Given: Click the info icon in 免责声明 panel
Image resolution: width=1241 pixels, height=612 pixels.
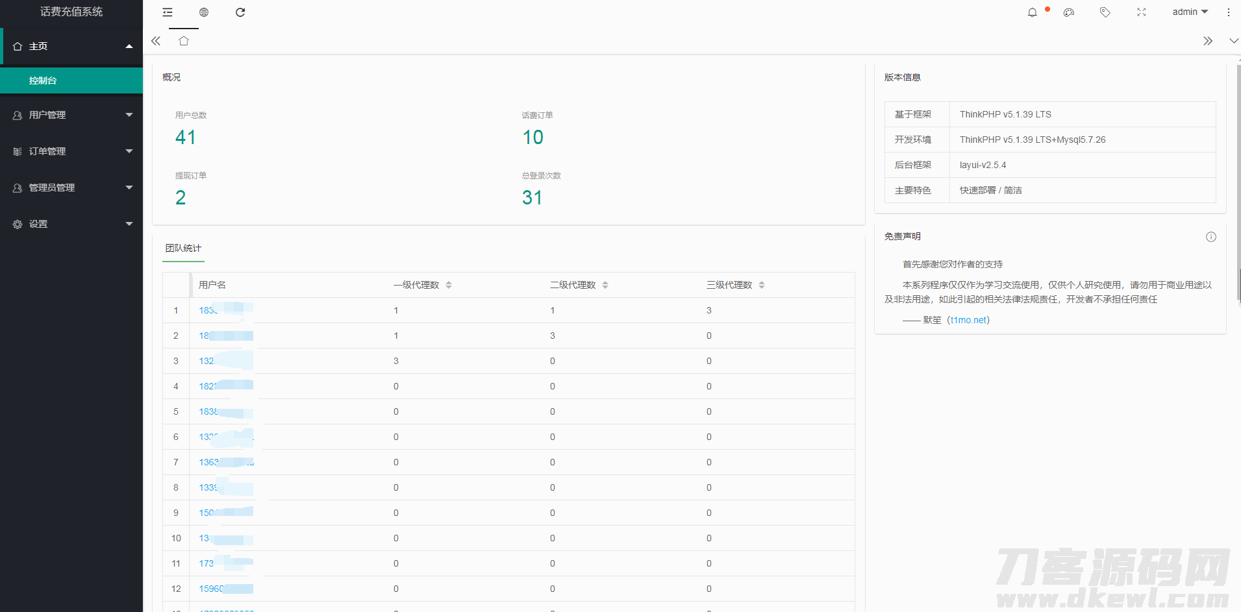Looking at the screenshot, I should click(x=1210, y=237).
